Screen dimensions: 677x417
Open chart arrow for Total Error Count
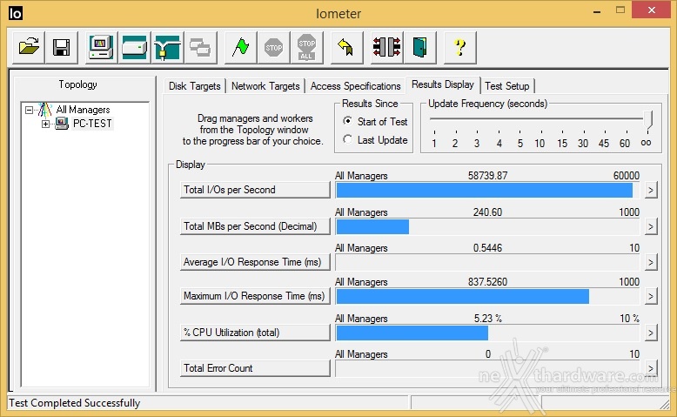click(651, 368)
